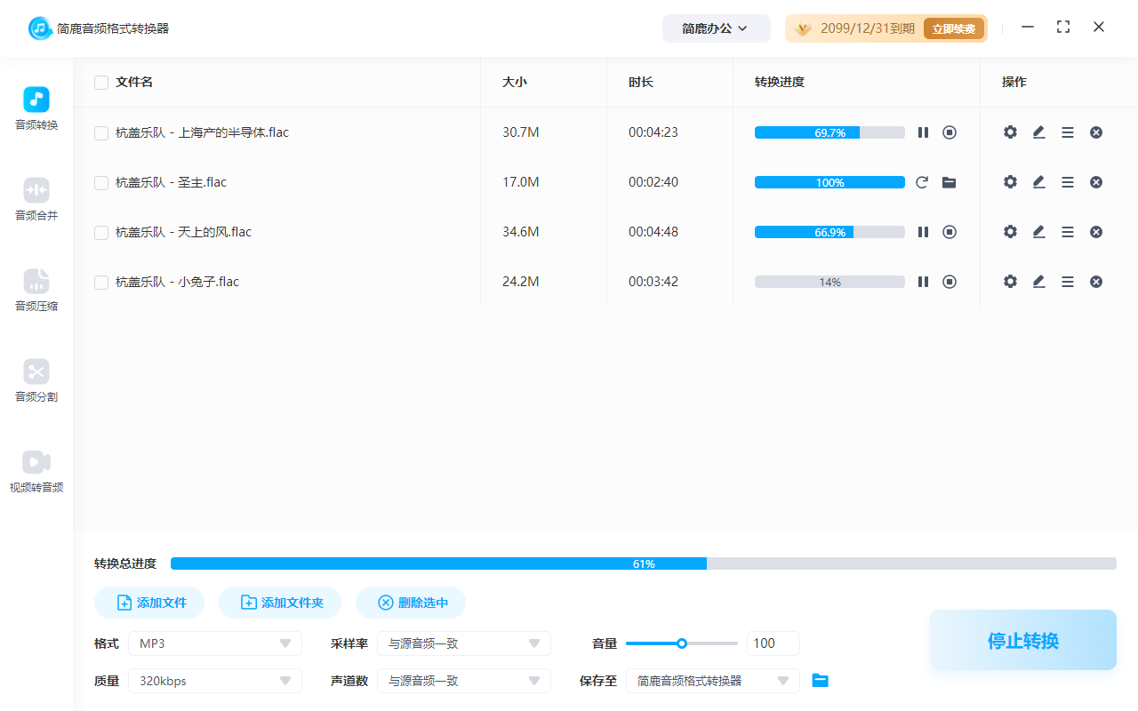Open 视频转音频 in the sidebar
The height and width of the screenshot is (711, 1138).
pos(36,470)
